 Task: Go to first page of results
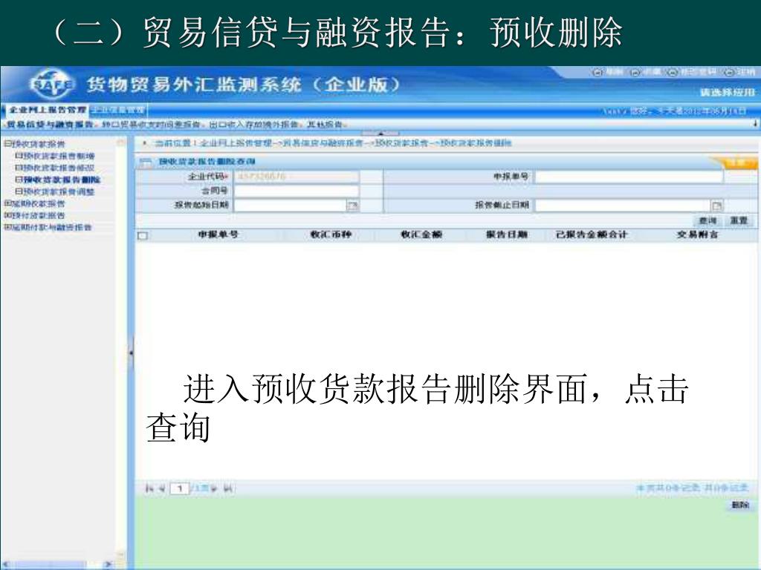click(149, 488)
